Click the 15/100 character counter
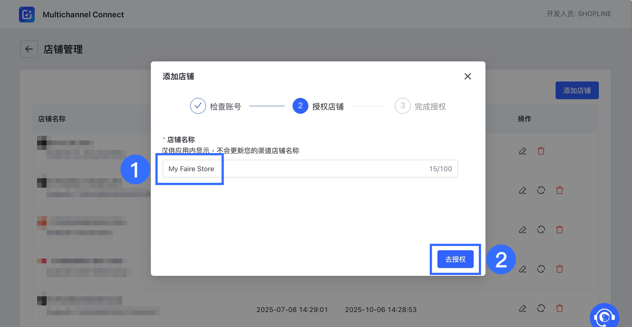This screenshot has width=632, height=327. (441, 169)
